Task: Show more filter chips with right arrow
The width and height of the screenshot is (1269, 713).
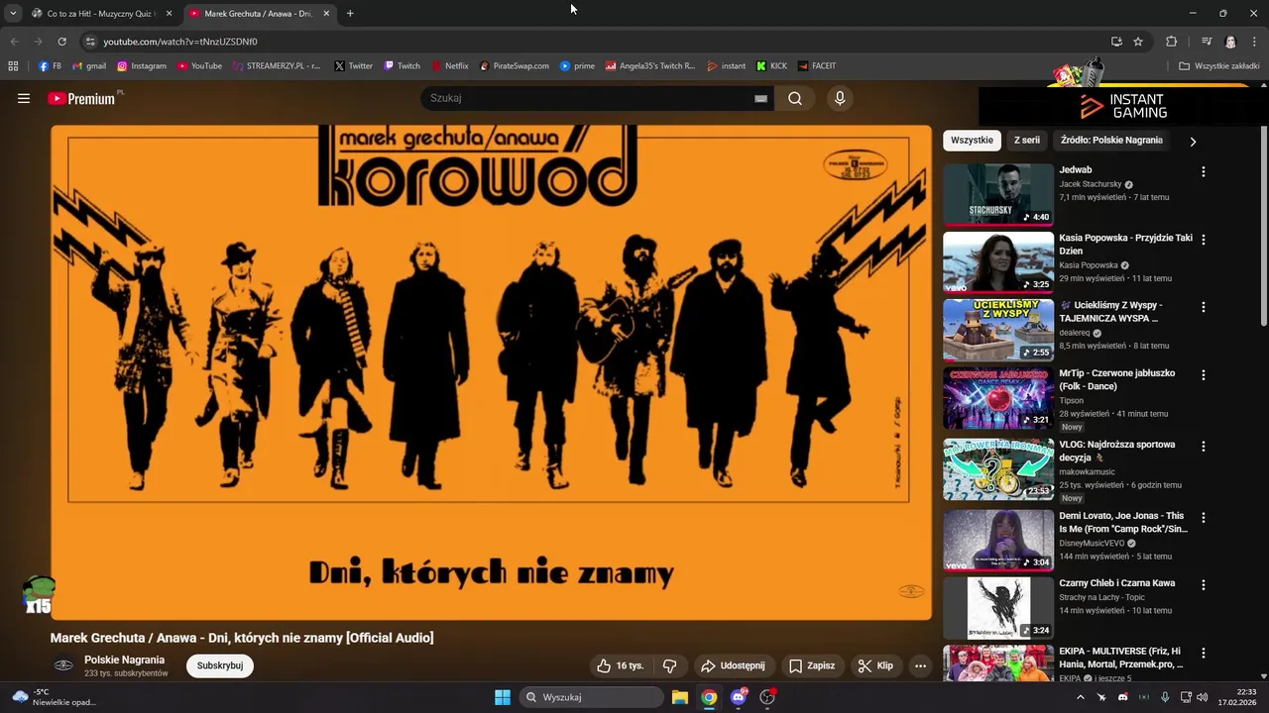Action: [x=1193, y=142]
